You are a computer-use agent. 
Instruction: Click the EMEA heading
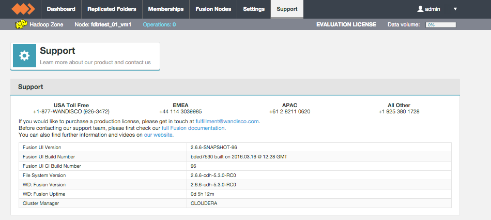[180, 106]
